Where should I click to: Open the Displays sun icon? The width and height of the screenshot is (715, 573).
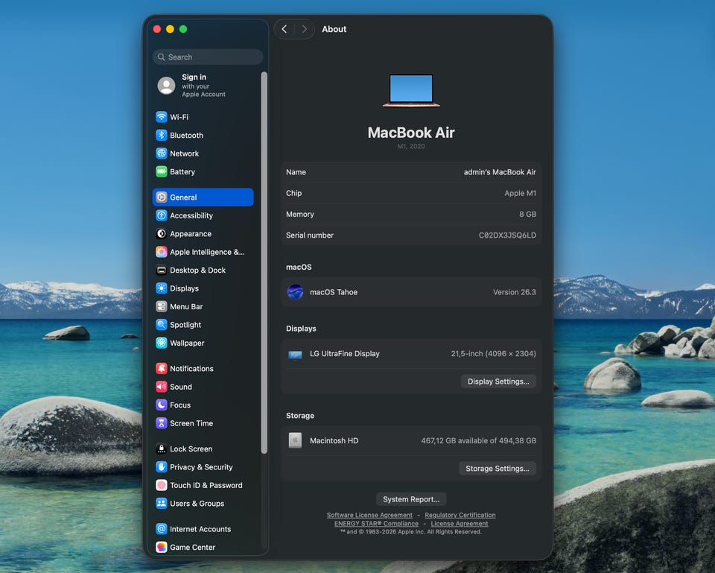pyautogui.click(x=162, y=288)
